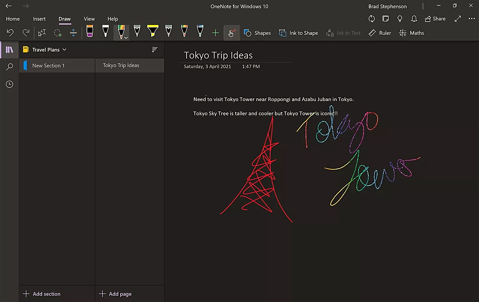Open the selected rainbow pen's options dropdown
Viewport: 479px width, 302px height.
click(126, 38)
